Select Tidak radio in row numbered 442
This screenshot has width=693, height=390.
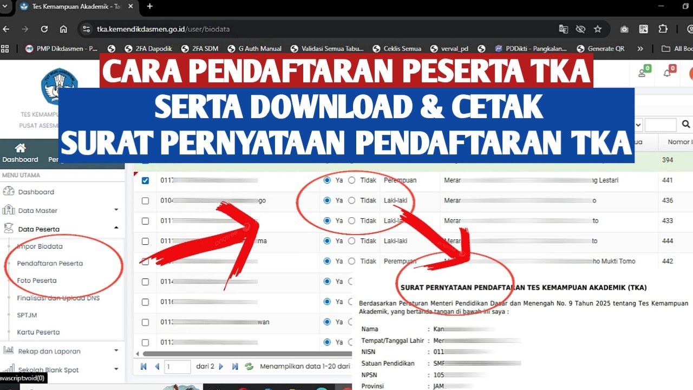352,261
